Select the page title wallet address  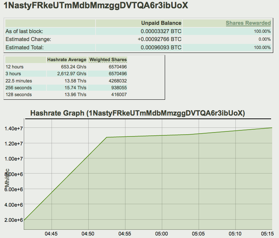96,5
